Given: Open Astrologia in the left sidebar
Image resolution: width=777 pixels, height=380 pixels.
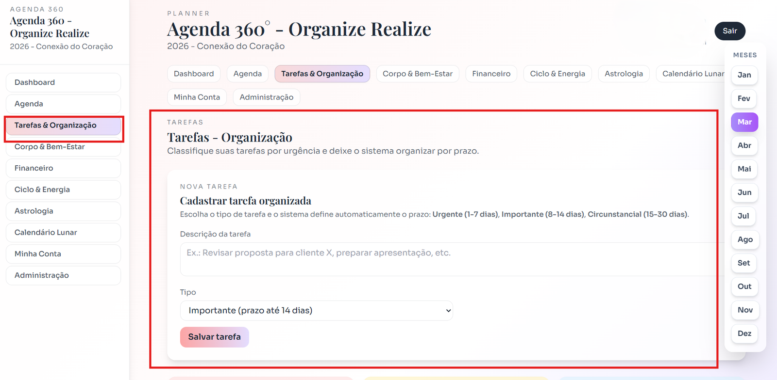Looking at the screenshot, I should pos(63,211).
